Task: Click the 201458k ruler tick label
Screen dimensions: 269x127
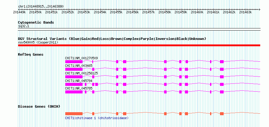Action: click(165, 12)
